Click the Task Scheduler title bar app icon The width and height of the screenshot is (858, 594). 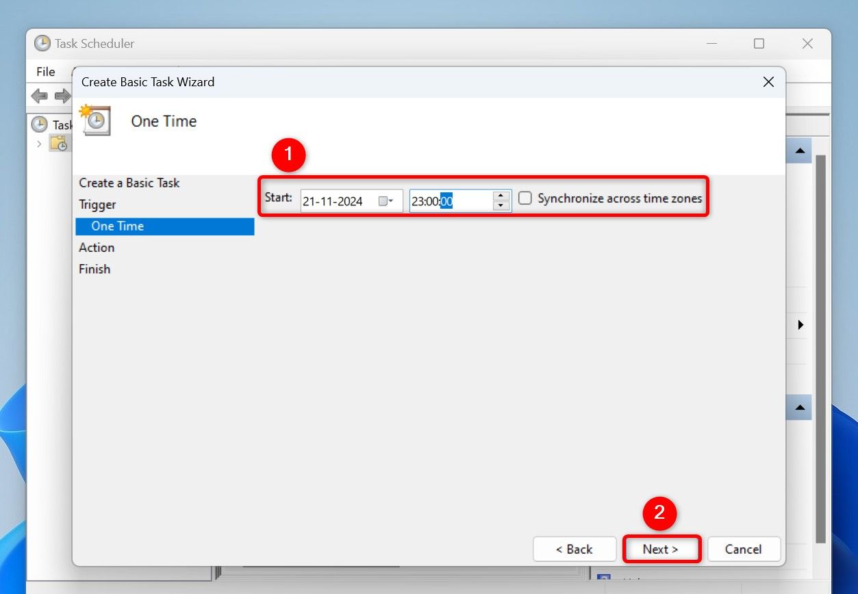pyautogui.click(x=42, y=43)
